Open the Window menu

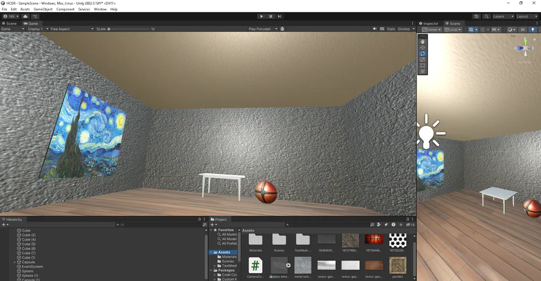(x=100, y=9)
